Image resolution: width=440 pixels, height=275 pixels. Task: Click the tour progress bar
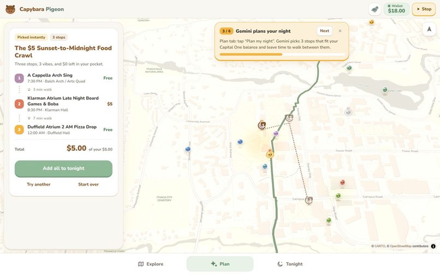click(282, 55)
